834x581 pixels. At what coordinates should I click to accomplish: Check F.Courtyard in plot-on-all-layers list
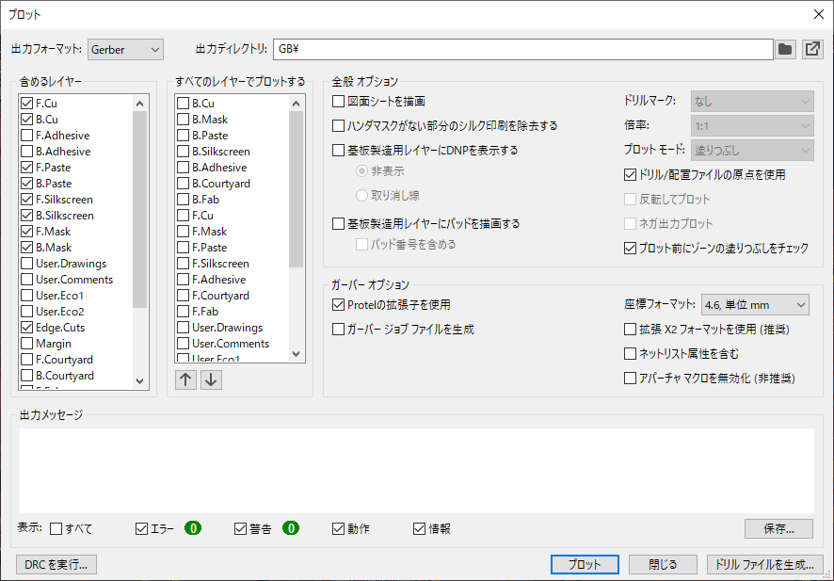pyautogui.click(x=183, y=296)
